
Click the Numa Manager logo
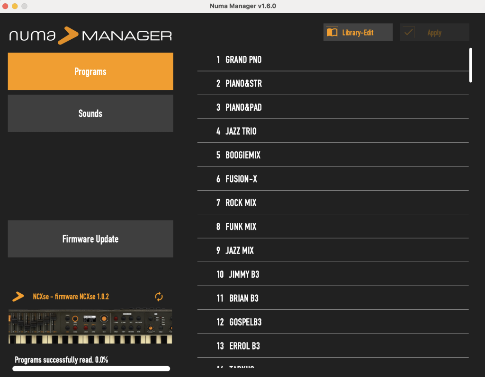(90, 35)
